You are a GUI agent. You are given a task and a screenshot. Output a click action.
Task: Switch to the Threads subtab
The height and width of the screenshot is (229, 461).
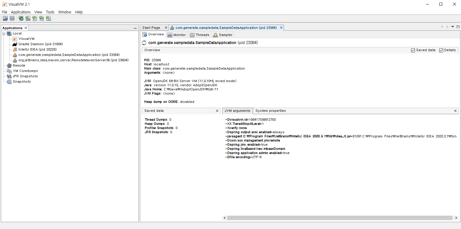(200, 35)
